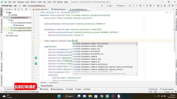Open the Build menu

point(40,2)
